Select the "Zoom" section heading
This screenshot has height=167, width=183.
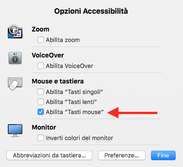pyautogui.click(x=40, y=29)
